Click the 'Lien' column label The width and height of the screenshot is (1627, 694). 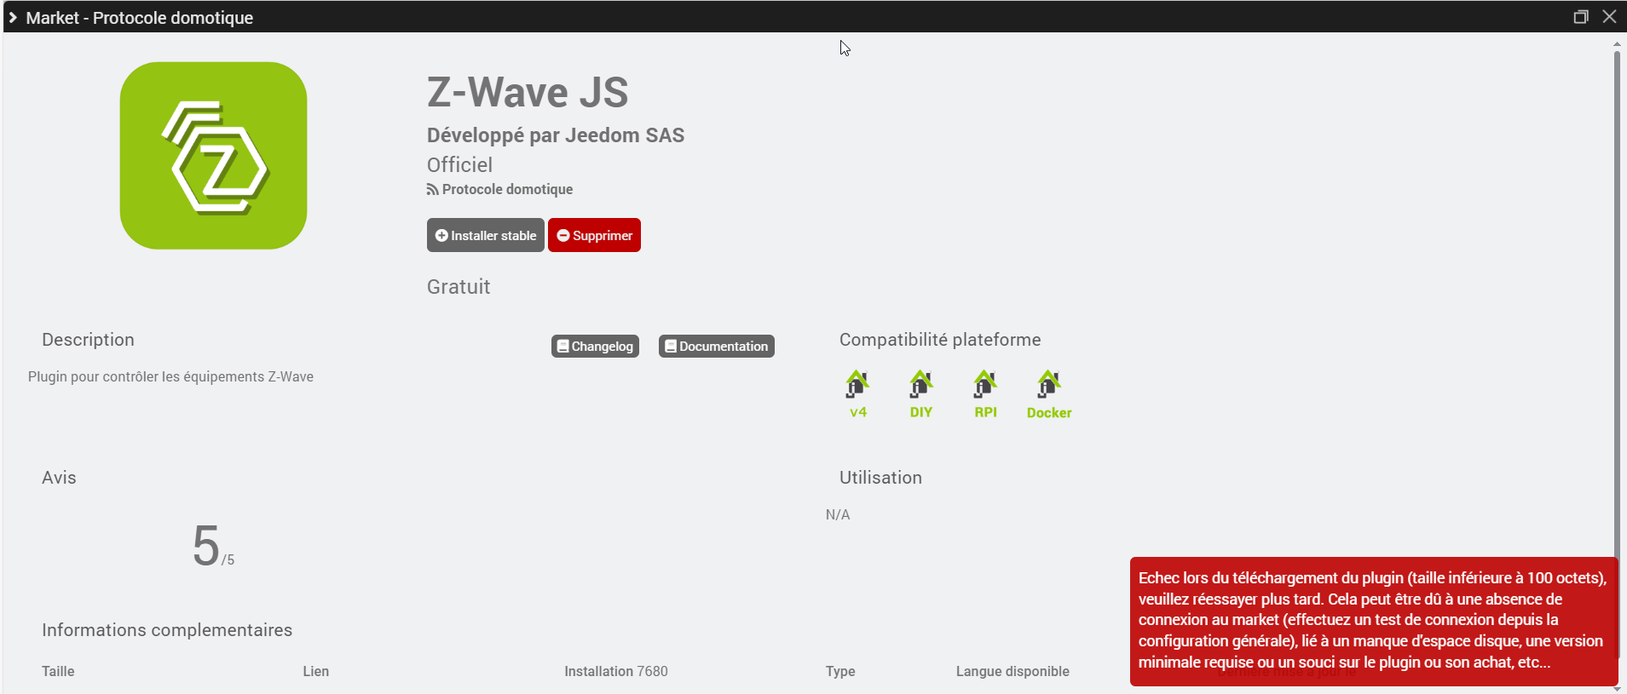coord(316,671)
